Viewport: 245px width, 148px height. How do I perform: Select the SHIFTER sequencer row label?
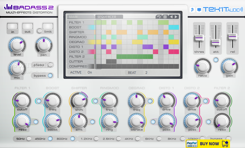pyautogui.click(x=81, y=32)
